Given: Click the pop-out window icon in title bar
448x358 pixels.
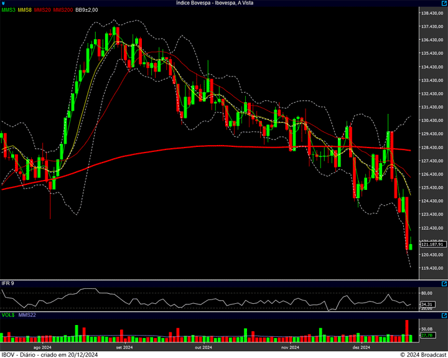Looking at the screenshot, I should 444,3.
